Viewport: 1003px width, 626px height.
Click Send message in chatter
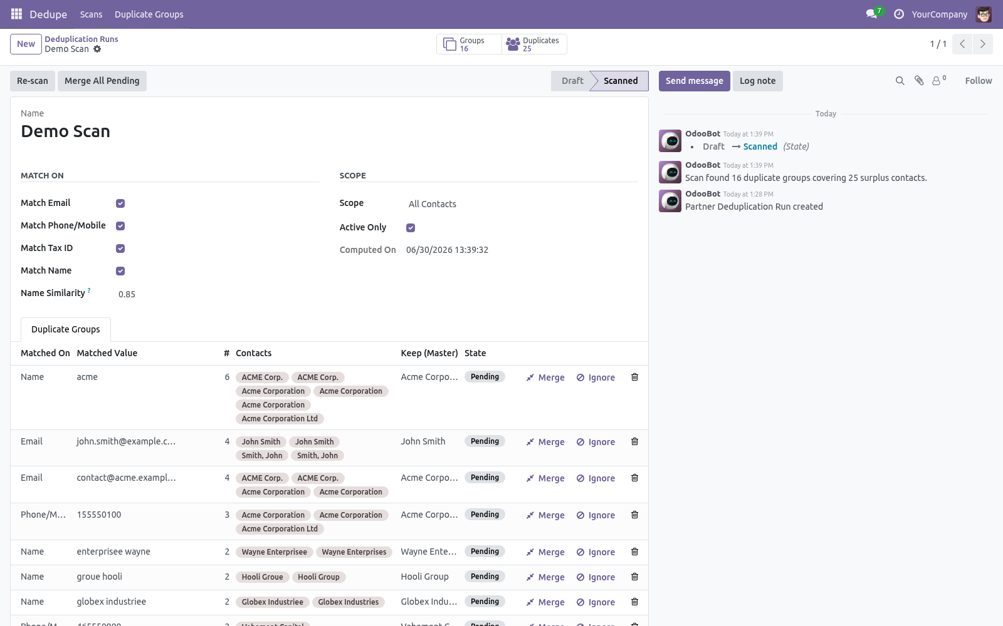[x=695, y=81]
